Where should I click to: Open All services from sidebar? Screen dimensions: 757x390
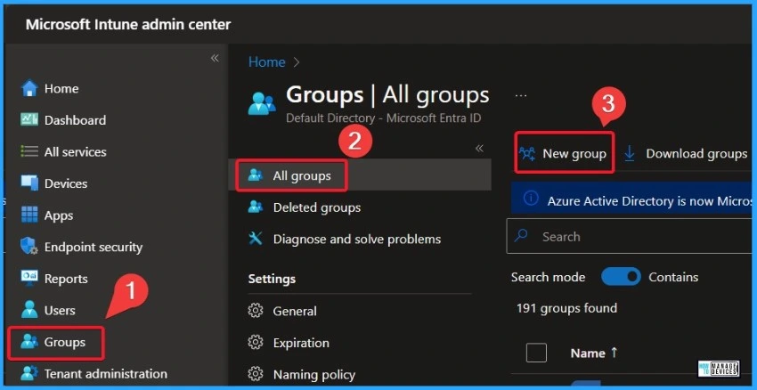click(76, 152)
